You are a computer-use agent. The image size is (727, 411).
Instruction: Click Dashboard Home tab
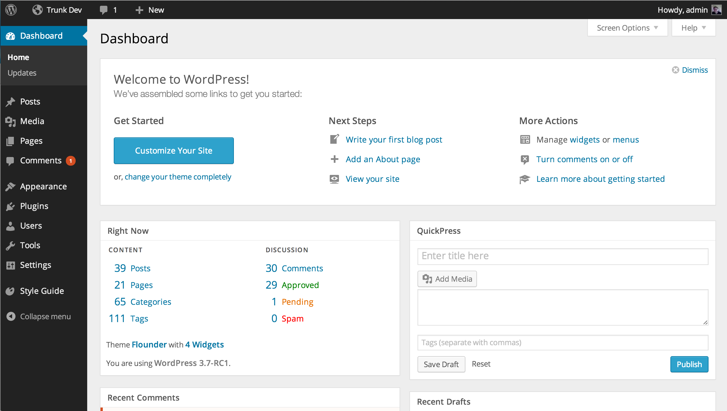click(x=18, y=57)
